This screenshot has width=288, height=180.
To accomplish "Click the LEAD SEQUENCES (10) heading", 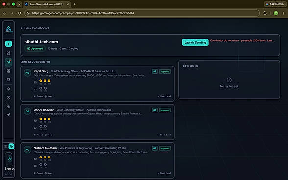I will coord(35,62).
